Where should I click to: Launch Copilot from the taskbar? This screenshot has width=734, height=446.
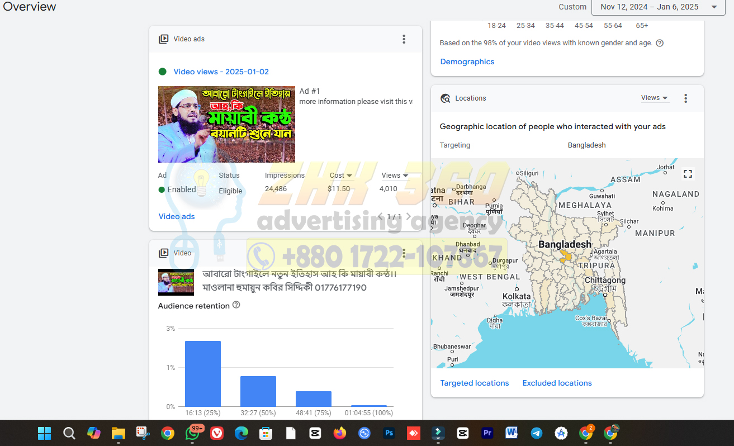93,433
